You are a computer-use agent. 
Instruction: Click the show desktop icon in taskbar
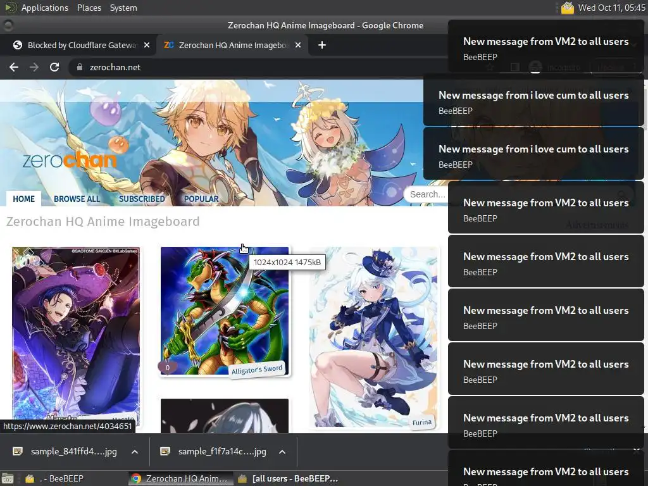point(8,478)
